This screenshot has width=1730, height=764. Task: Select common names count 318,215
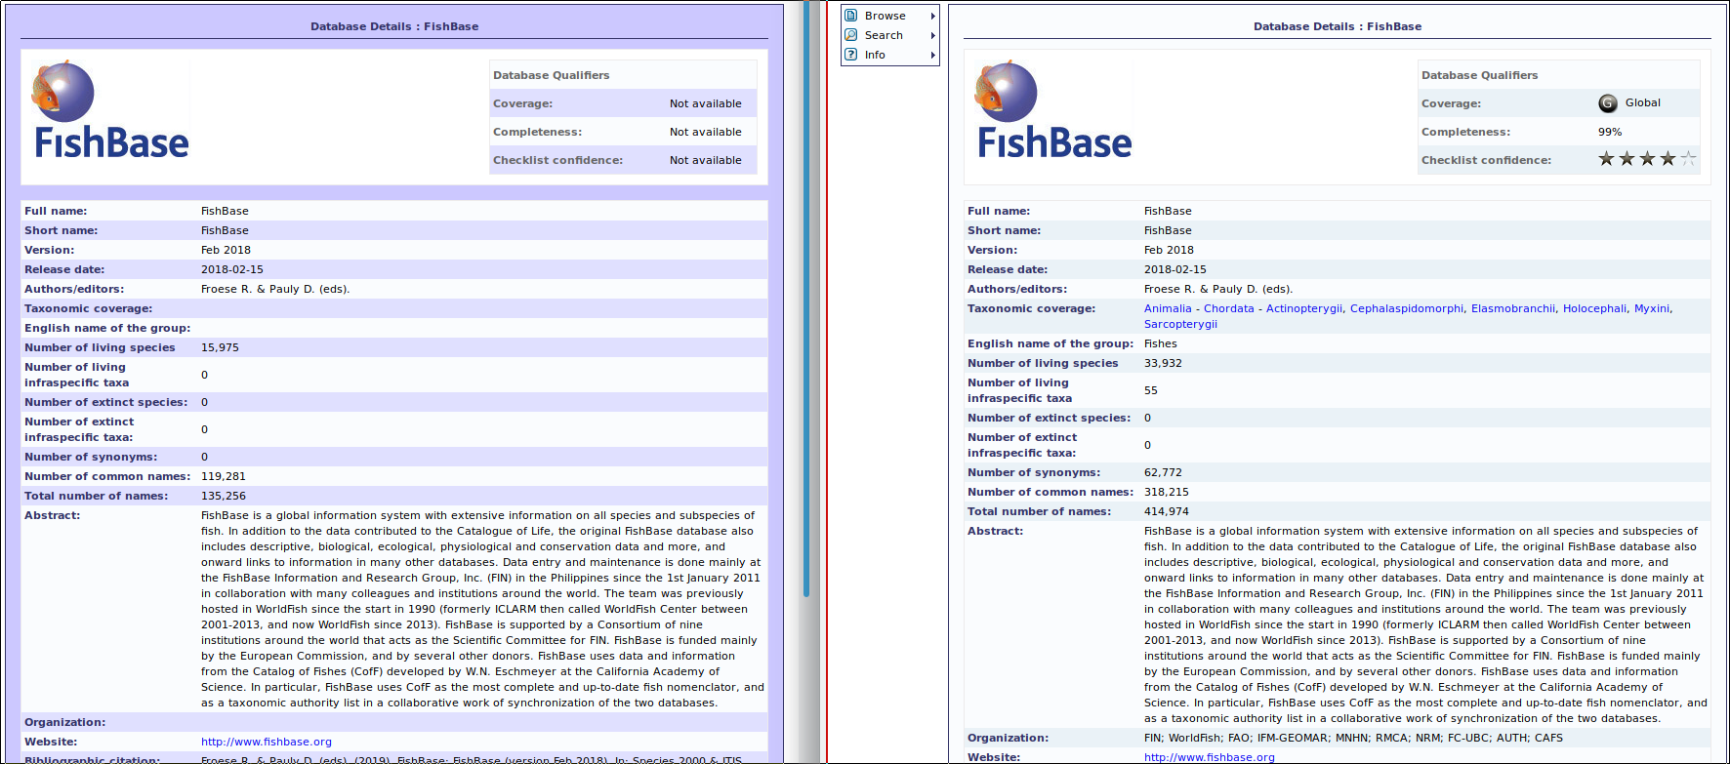tap(1167, 492)
